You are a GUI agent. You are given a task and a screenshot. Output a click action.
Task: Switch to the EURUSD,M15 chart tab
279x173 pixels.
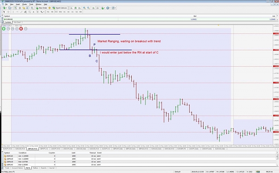(x=20, y=149)
